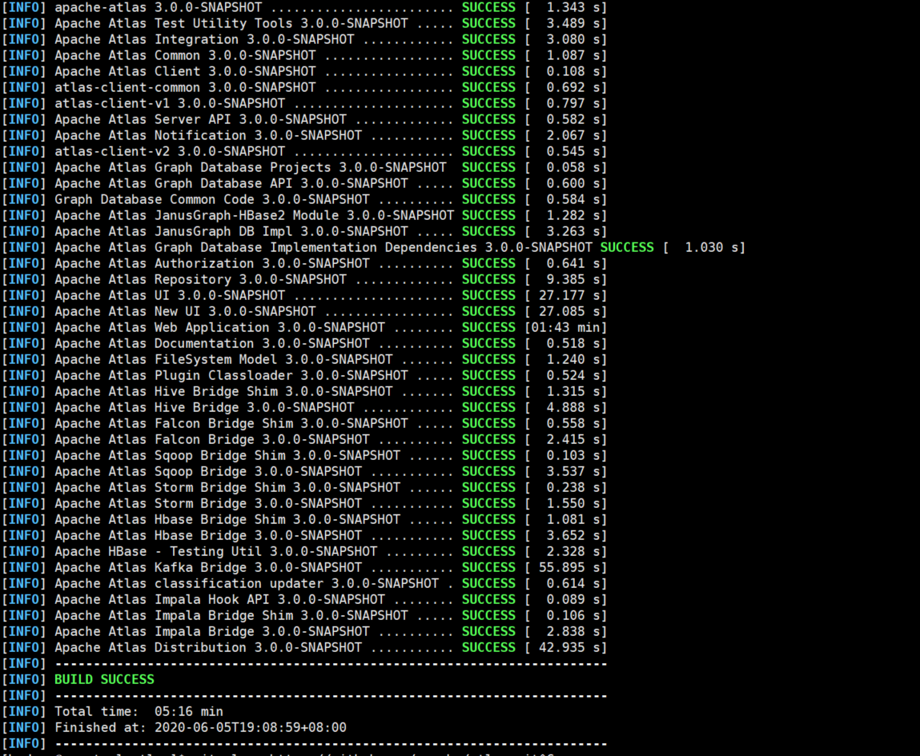Click 'atlas-client-common 3.0.0-SNAPSHOT' text
The height and width of the screenshot is (756, 920).
pyautogui.click(x=185, y=87)
